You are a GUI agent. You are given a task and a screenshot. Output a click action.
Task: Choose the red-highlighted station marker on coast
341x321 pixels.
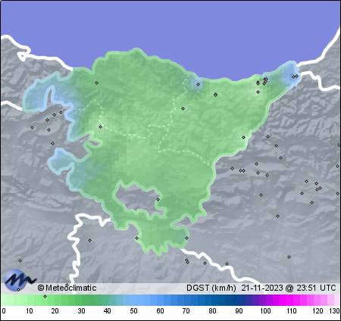click(x=265, y=79)
